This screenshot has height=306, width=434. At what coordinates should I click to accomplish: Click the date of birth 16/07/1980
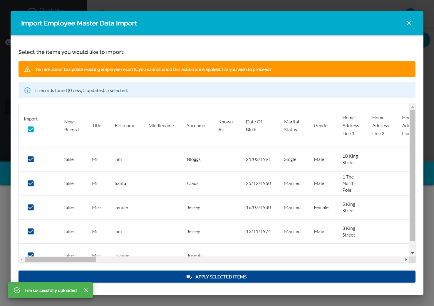pos(258,207)
